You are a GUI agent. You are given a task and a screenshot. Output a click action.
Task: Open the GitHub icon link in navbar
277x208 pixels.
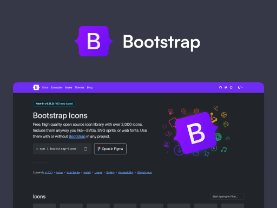(220, 87)
